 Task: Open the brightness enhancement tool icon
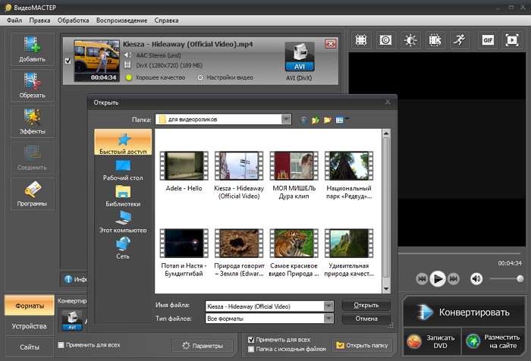click(x=410, y=39)
